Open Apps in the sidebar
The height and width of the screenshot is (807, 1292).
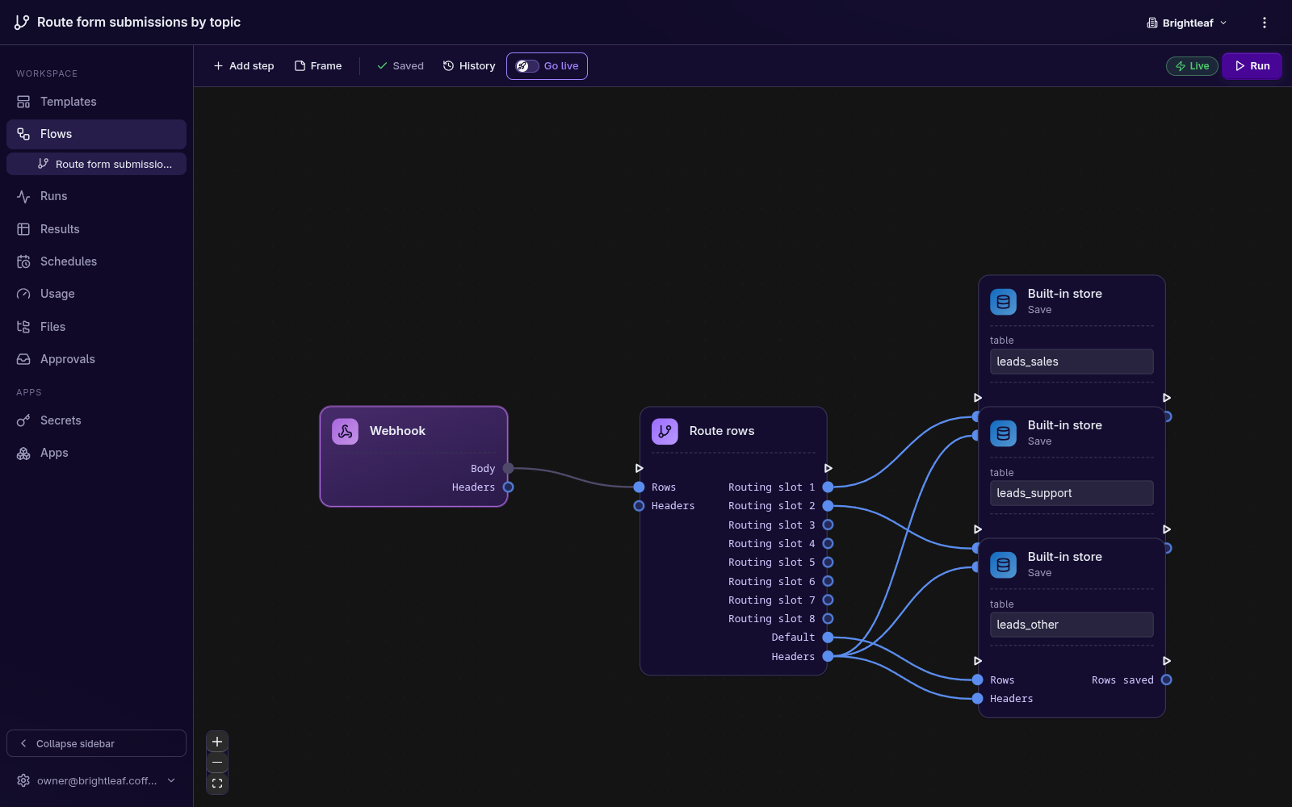point(96,453)
